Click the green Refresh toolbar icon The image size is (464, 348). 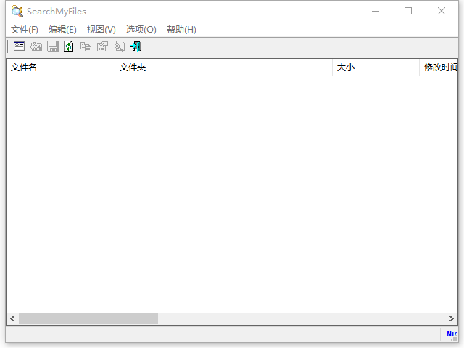point(69,46)
